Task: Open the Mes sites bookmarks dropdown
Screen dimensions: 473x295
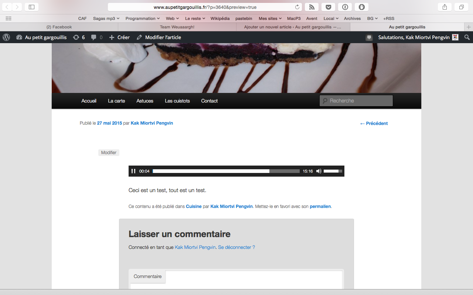Action: click(270, 18)
